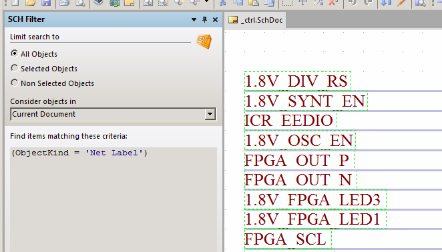The image size is (442, 252).
Task: Select the All Objects radio button
Action: 15,53
